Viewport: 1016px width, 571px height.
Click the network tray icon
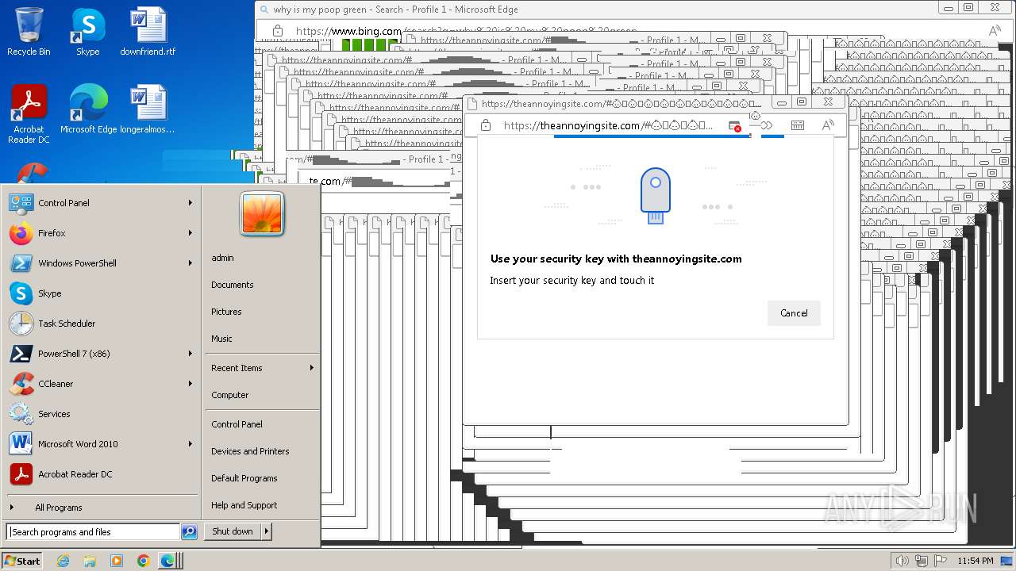tap(922, 561)
